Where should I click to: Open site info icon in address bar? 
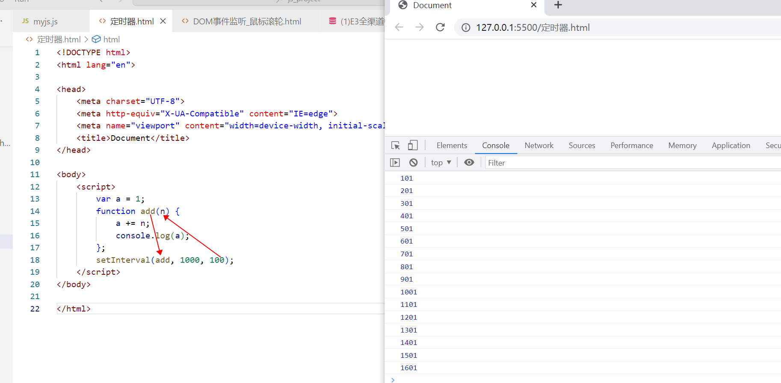pyautogui.click(x=466, y=28)
